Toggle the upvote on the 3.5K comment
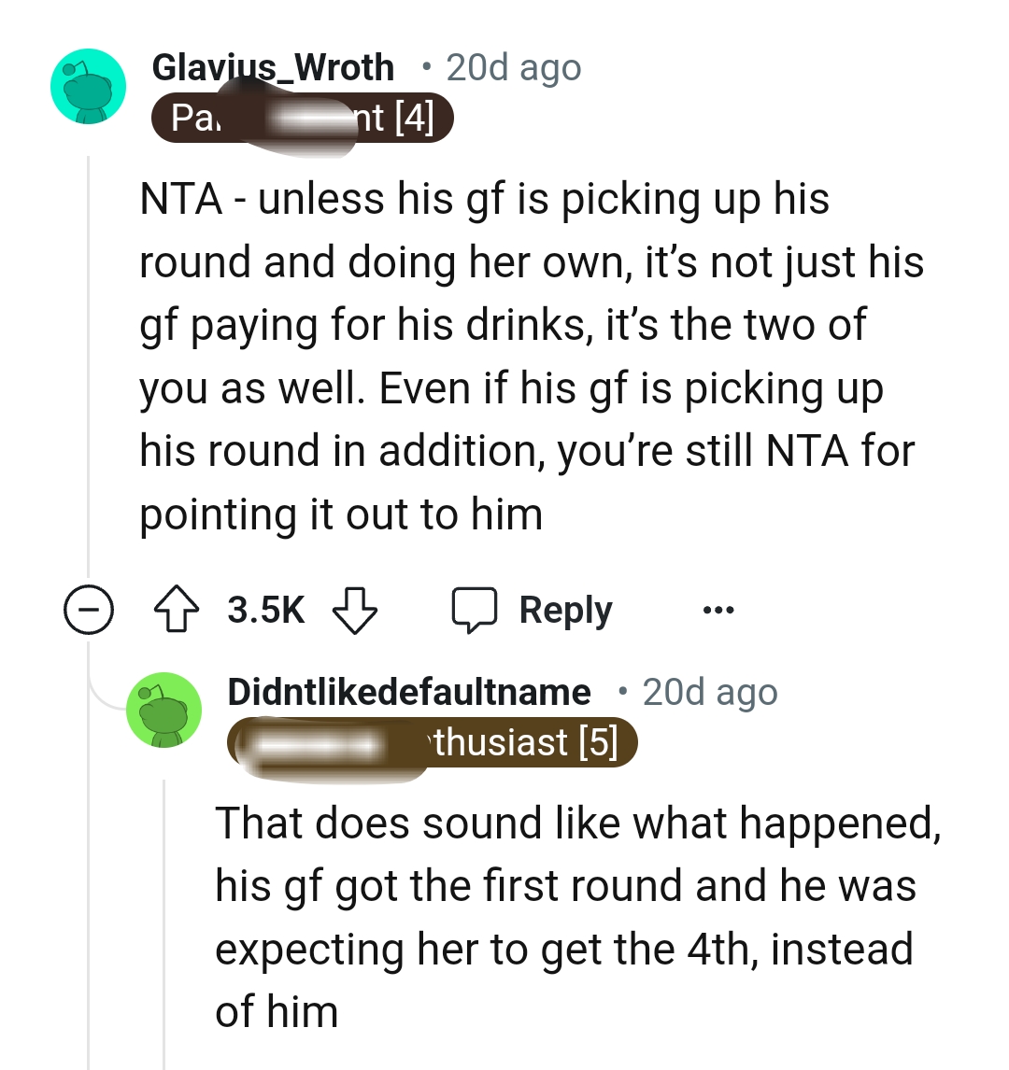This screenshot has height=1070, width=1009. click(x=177, y=609)
